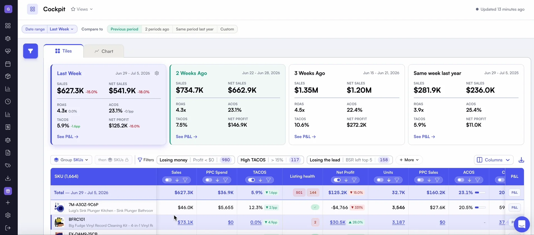
Task: Open the Last Week date range dropdown
Action: pyautogui.click(x=62, y=29)
